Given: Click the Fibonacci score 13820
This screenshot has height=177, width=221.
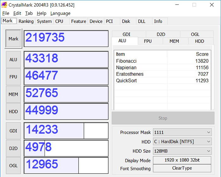Looking at the screenshot, I should coord(202,61).
